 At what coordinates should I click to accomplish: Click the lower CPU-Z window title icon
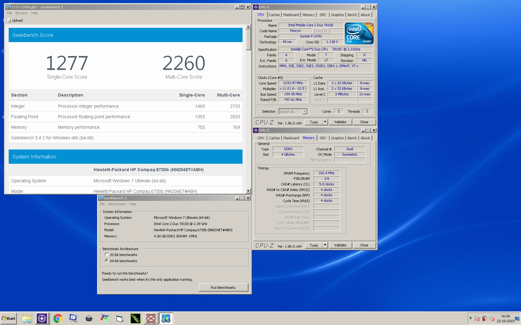click(x=256, y=130)
